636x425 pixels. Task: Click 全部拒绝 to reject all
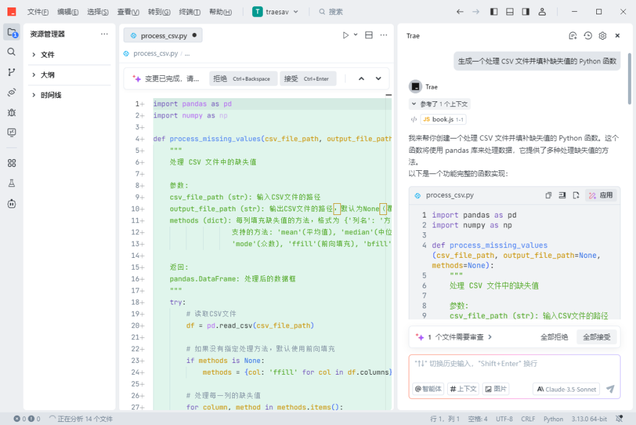point(554,337)
